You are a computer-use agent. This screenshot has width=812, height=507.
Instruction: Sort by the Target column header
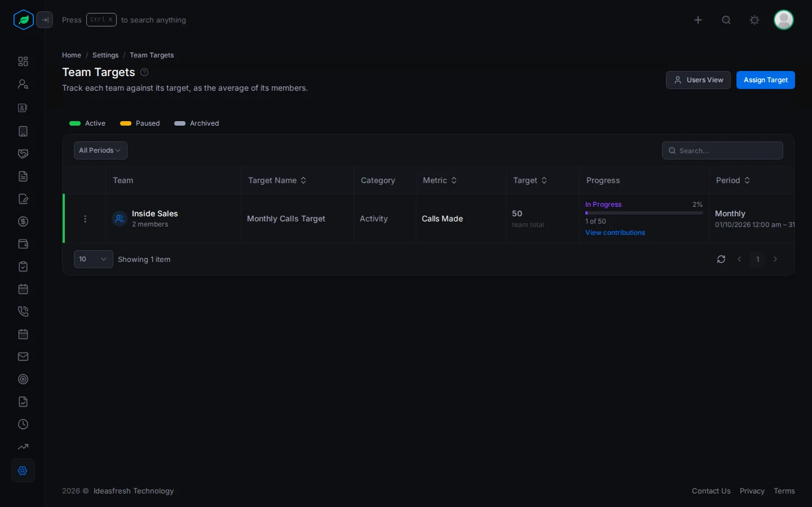click(530, 180)
